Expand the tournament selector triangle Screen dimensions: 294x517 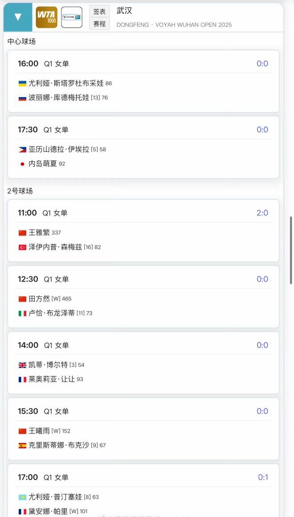coord(18,17)
